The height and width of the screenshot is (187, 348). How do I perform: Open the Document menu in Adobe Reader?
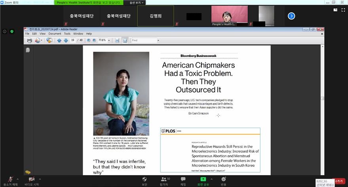(55, 34)
